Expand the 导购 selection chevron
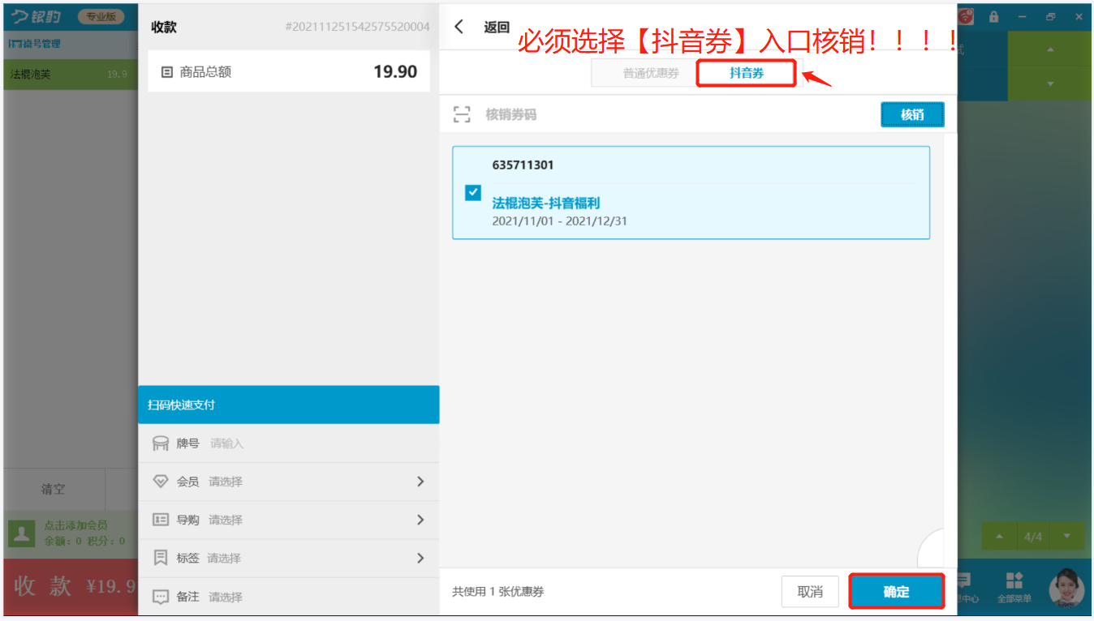The height and width of the screenshot is (621, 1094). (x=420, y=520)
